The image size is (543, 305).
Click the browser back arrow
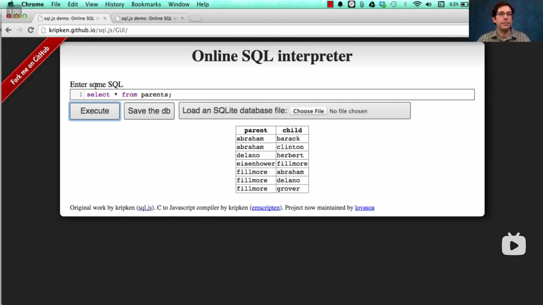click(x=8, y=30)
